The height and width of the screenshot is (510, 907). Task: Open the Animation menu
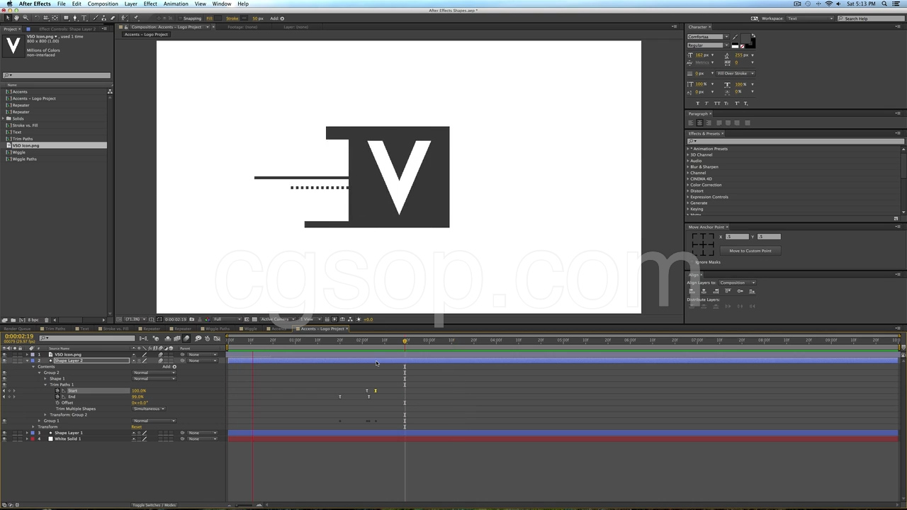(x=176, y=4)
